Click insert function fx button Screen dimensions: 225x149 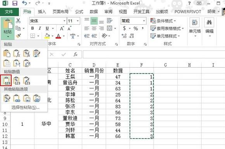(x=76, y=54)
